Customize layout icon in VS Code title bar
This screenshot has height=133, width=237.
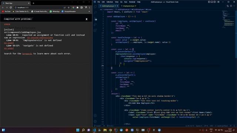pyautogui.click(x=218, y=2)
